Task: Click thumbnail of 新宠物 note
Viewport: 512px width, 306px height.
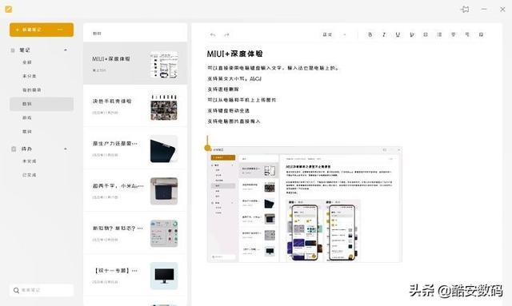Action: (164, 233)
